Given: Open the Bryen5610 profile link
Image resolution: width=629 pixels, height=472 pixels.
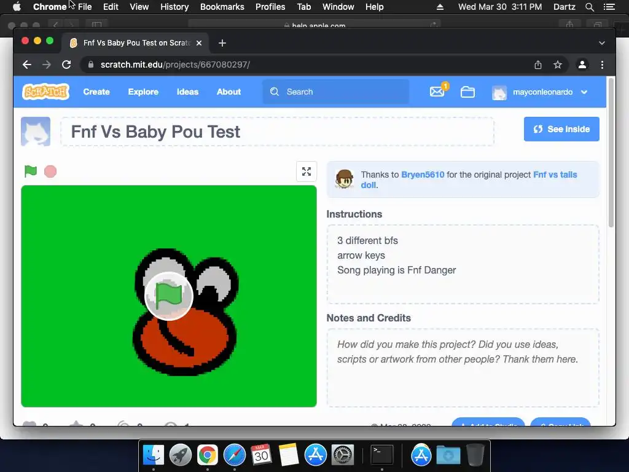Looking at the screenshot, I should [423, 175].
